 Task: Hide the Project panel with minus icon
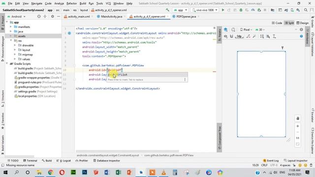tap(59, 16)
